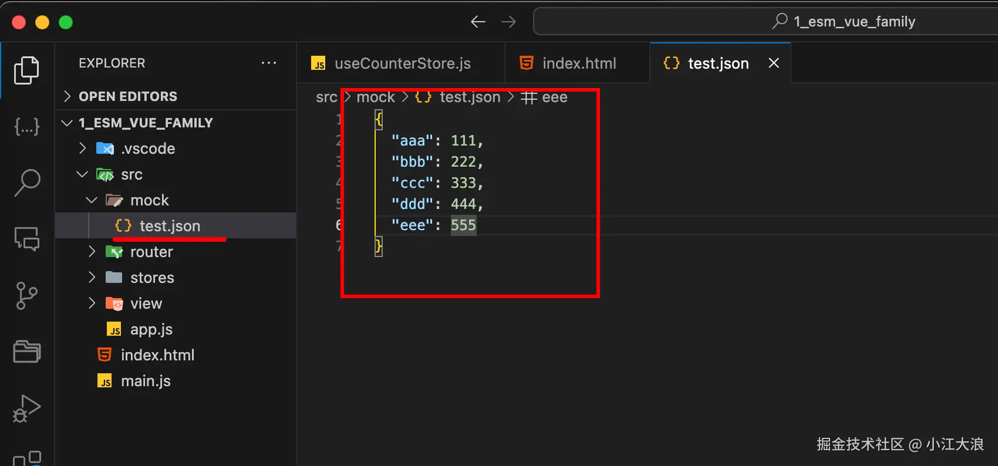
Task: Open the Search view icon
Action: point(27,183)
